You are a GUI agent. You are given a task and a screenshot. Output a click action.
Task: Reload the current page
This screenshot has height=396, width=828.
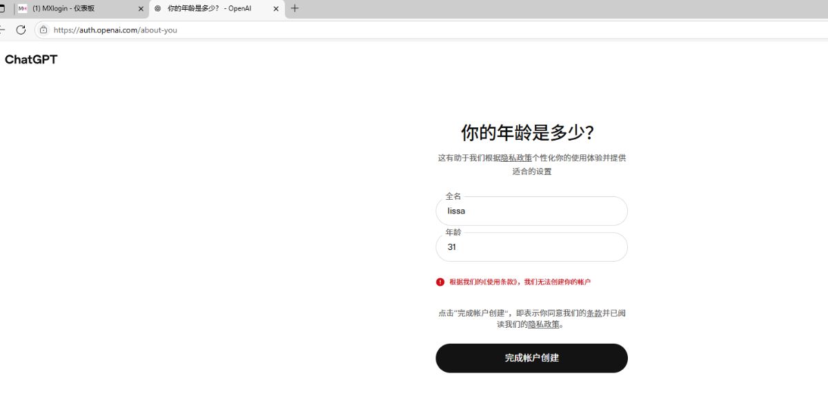[21, 30]
